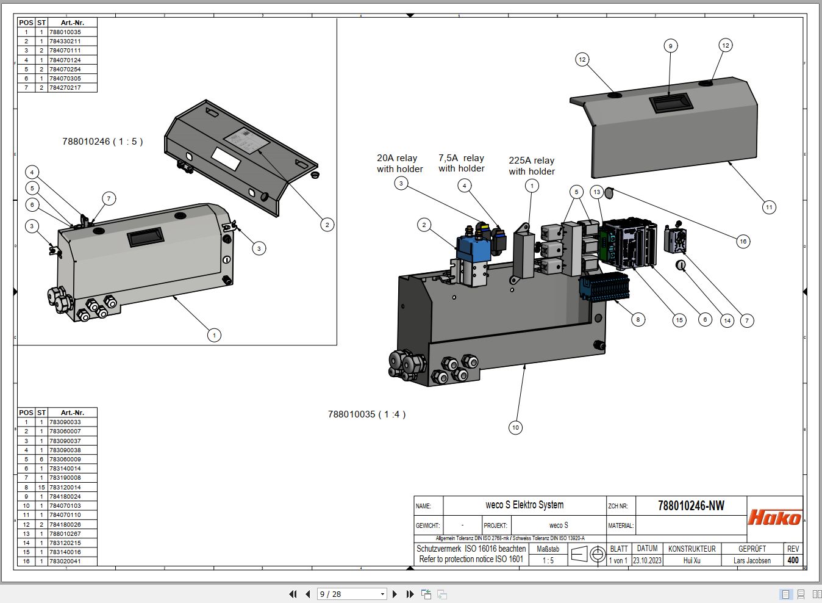The height and width of the screenshot is (603, 822).
Task: Click revision number 400
Action: [793, 560]
